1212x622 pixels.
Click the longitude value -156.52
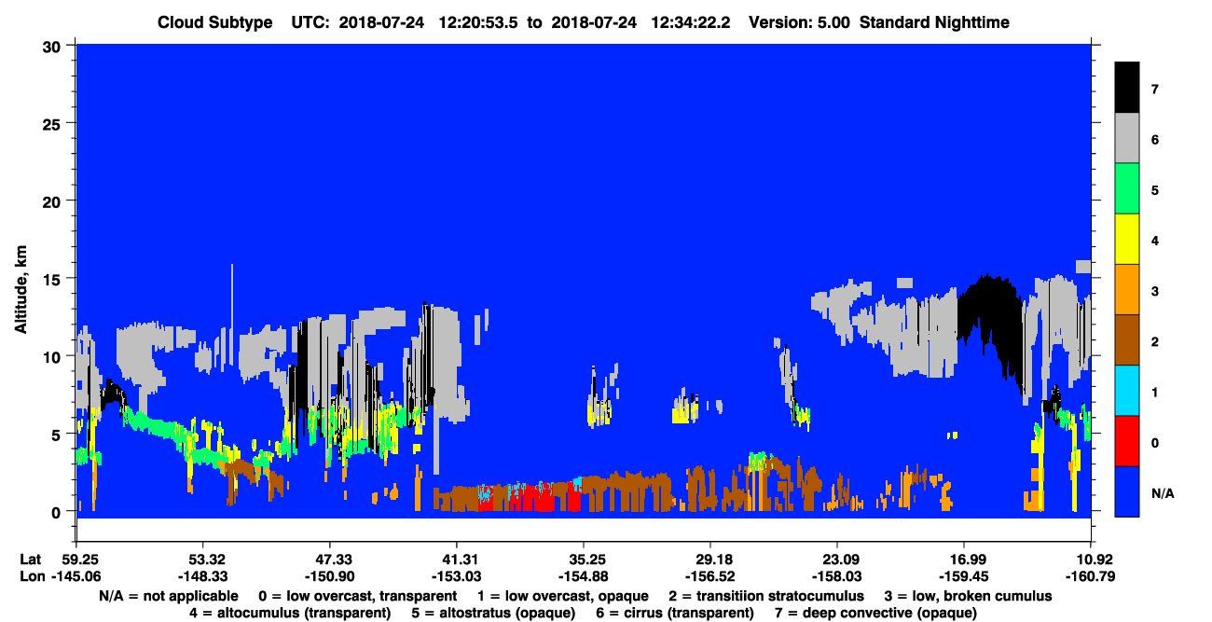(x=709, y=576)
